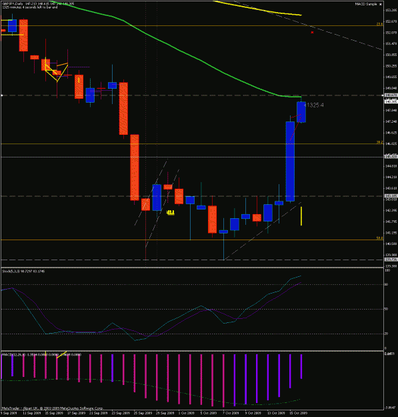Screen dimensions: 398x417
Task: Click the 23.6 Fibonacci level label
Action: coord(380,24)
